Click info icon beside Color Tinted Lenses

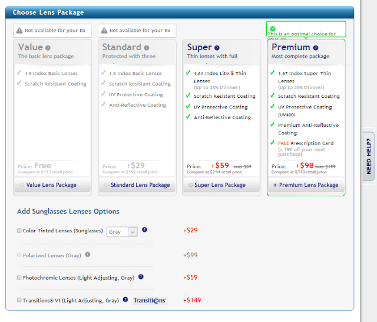point(144,229)
